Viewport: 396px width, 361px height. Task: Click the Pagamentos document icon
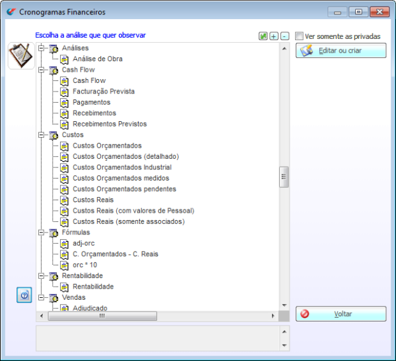65,103
